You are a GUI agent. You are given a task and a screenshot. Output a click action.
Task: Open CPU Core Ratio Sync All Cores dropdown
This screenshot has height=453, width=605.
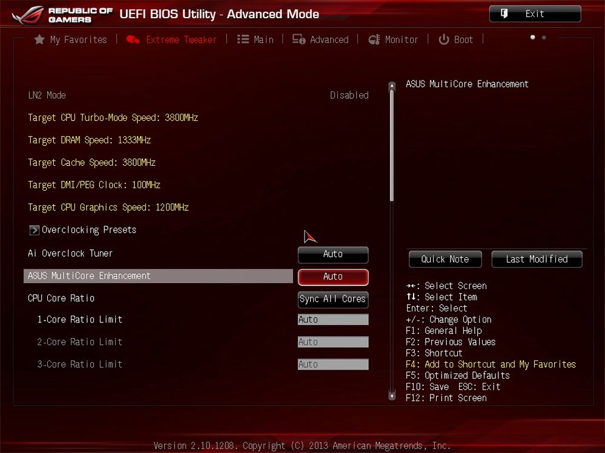(333, 299)
